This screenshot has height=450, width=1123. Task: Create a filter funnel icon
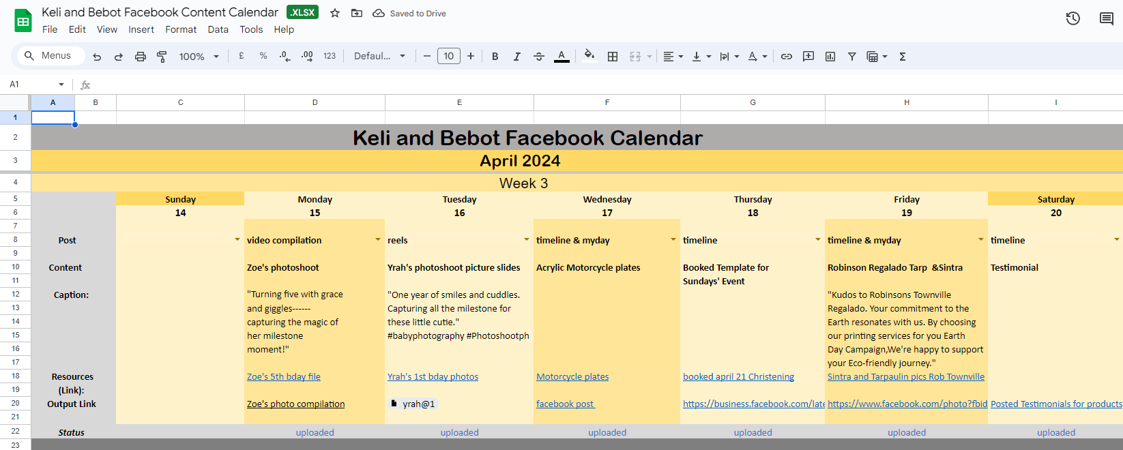click(x=852, y=57)
